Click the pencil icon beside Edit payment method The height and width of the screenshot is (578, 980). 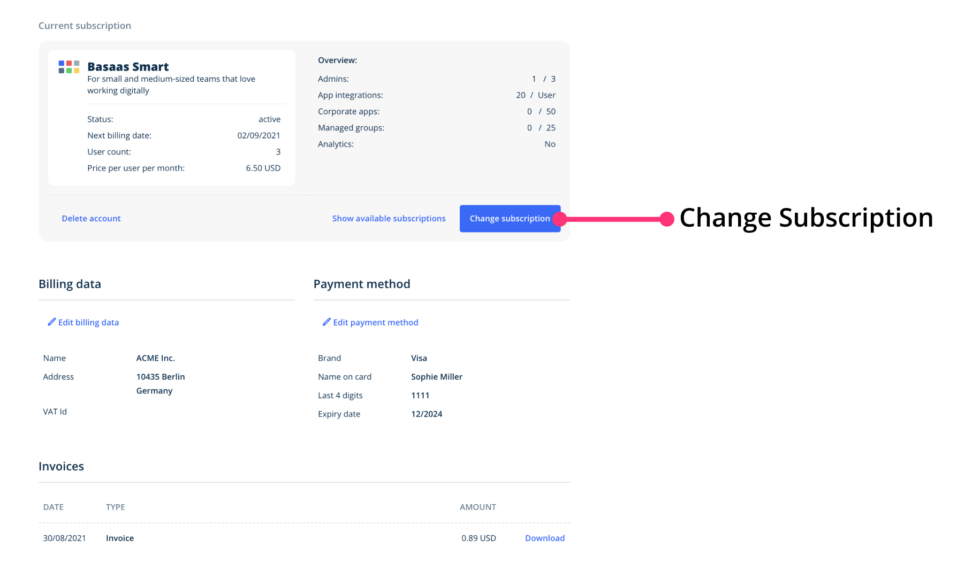[326, 322]
